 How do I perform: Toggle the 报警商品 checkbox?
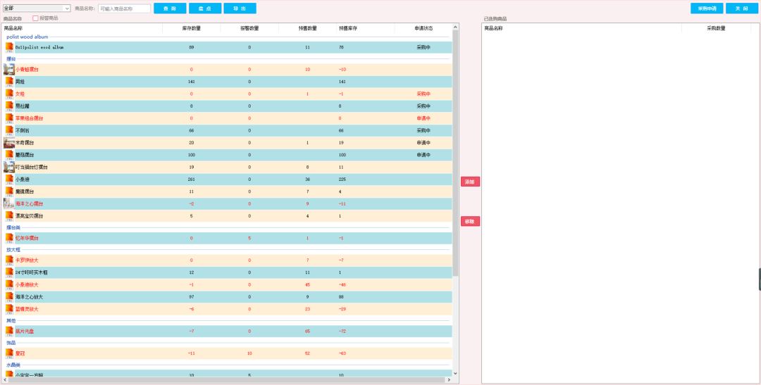click(36, 18)
